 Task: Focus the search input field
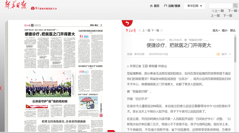coord(221,6)
